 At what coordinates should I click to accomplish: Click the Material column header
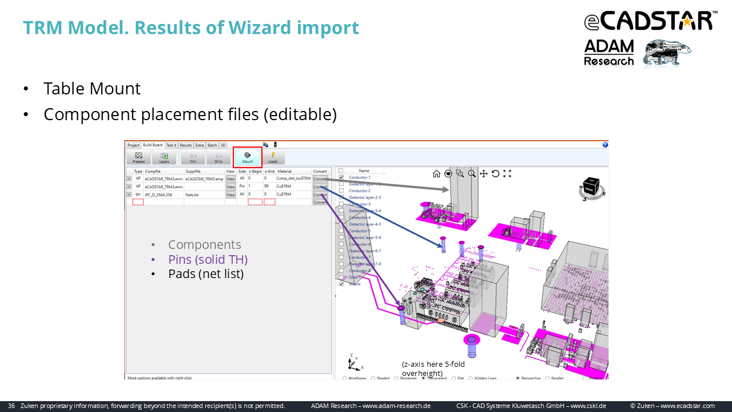[294, 171]
